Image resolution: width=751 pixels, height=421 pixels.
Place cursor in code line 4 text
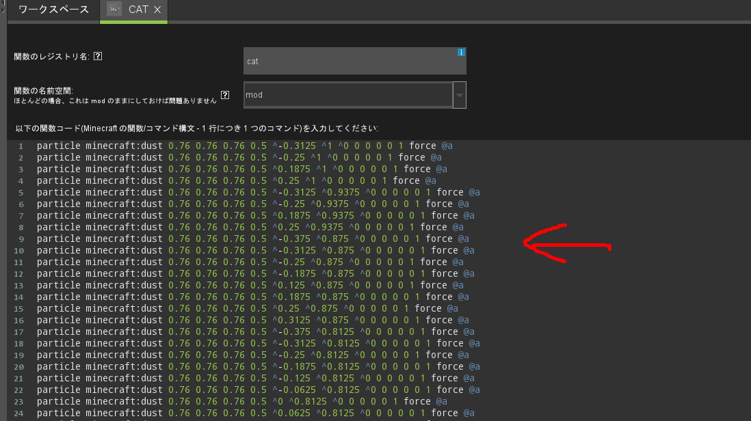205,181
